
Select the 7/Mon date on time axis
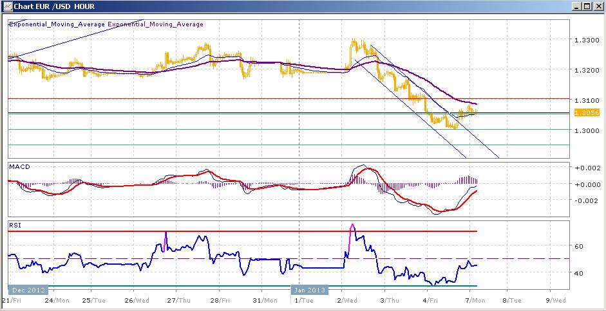pos(476,299)
